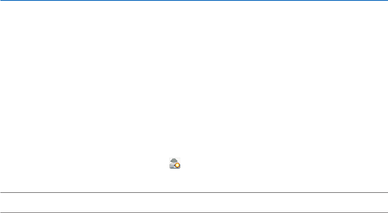388x213 pixels.
Task: Click the wireless signal waves above projector
Action: pyautogui.click(x=174, y=160)
